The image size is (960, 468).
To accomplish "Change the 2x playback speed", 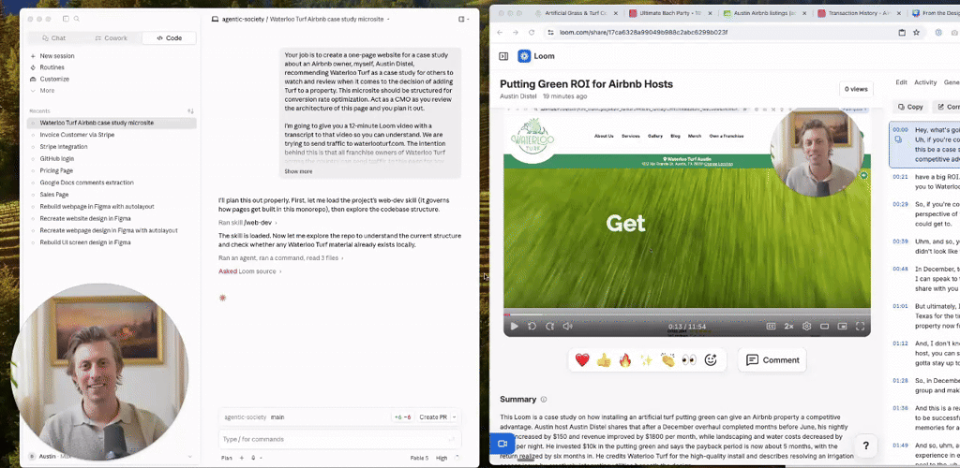I will pos(789,327).
